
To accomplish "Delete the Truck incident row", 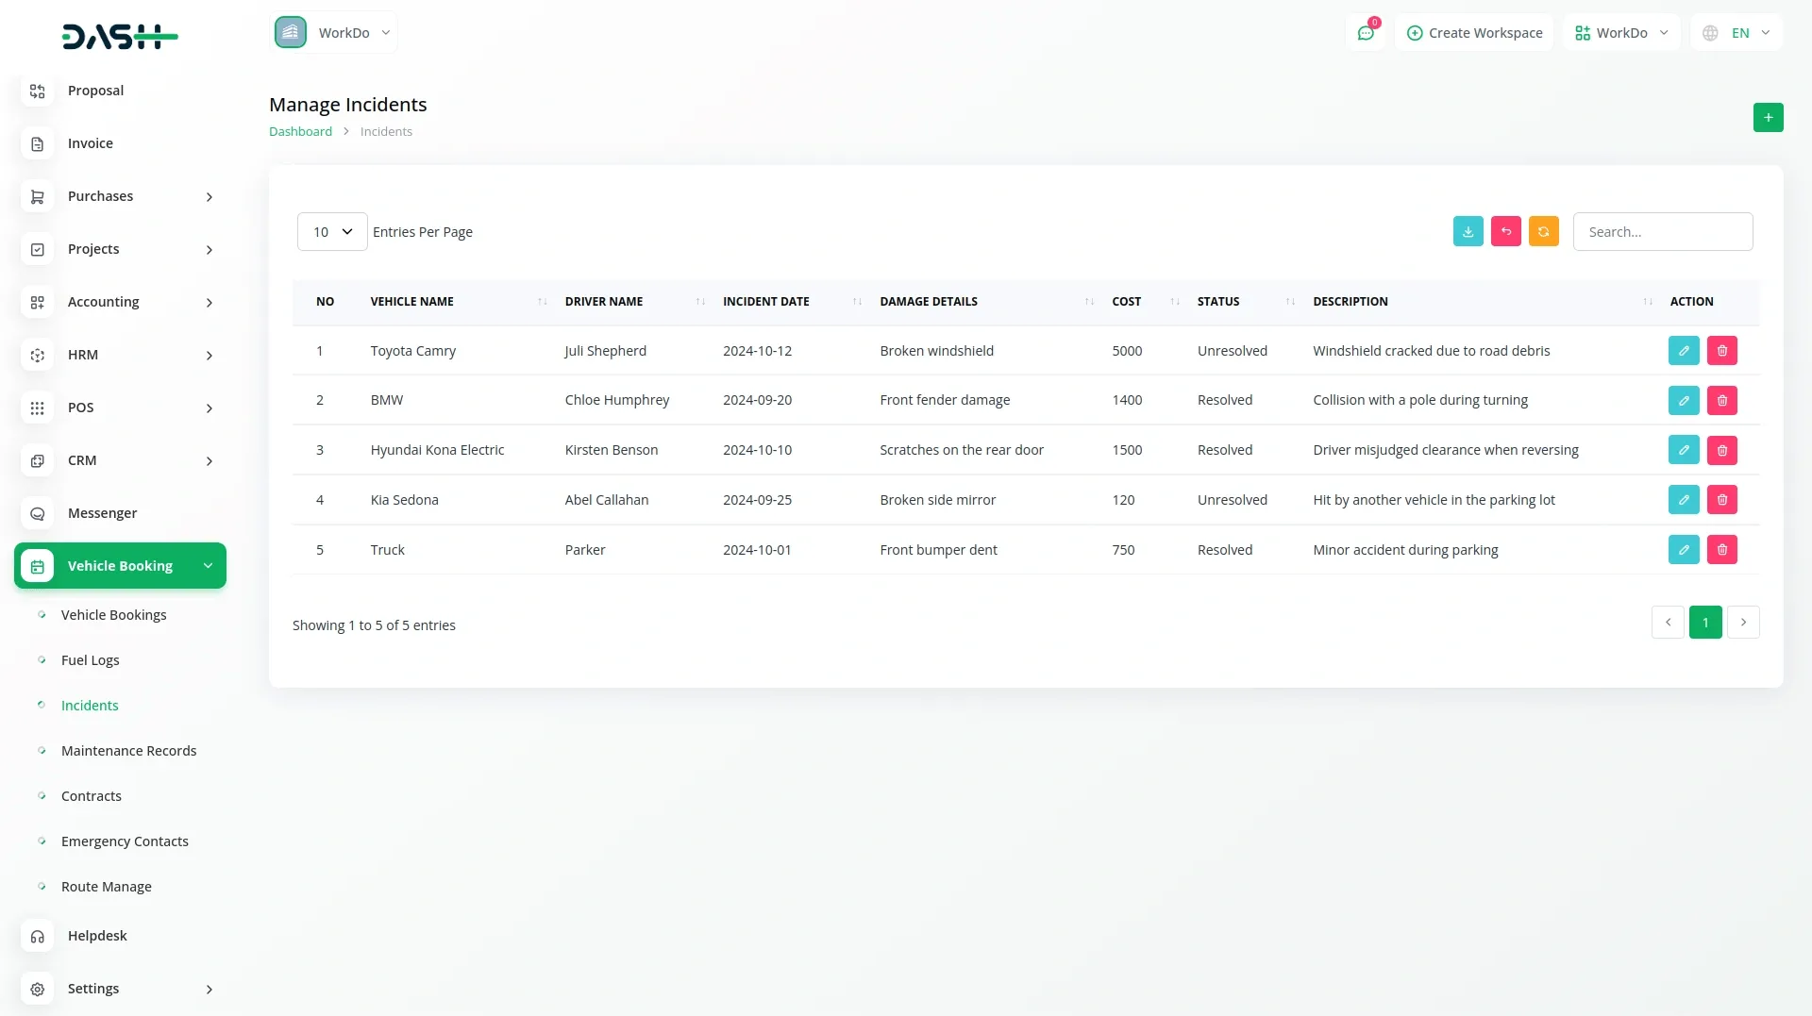I will click(x=1721, y=550).
